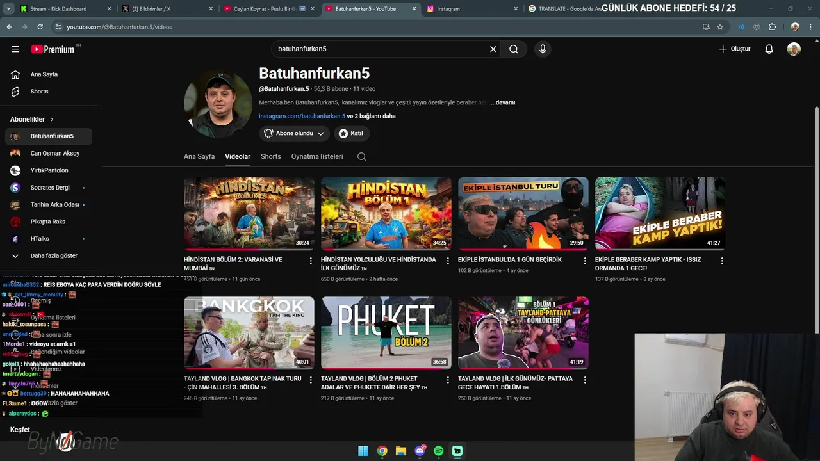
Task: Switch to the channel Ana Sayfa tab
Action: click(x=199, y=156)
